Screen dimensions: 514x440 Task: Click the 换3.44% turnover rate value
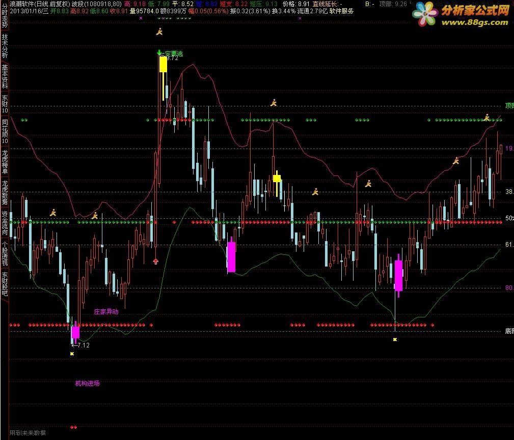tap(284, 11)
